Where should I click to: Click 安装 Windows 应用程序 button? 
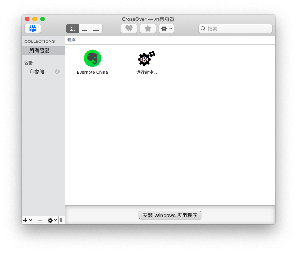click(x=170, y=216)
